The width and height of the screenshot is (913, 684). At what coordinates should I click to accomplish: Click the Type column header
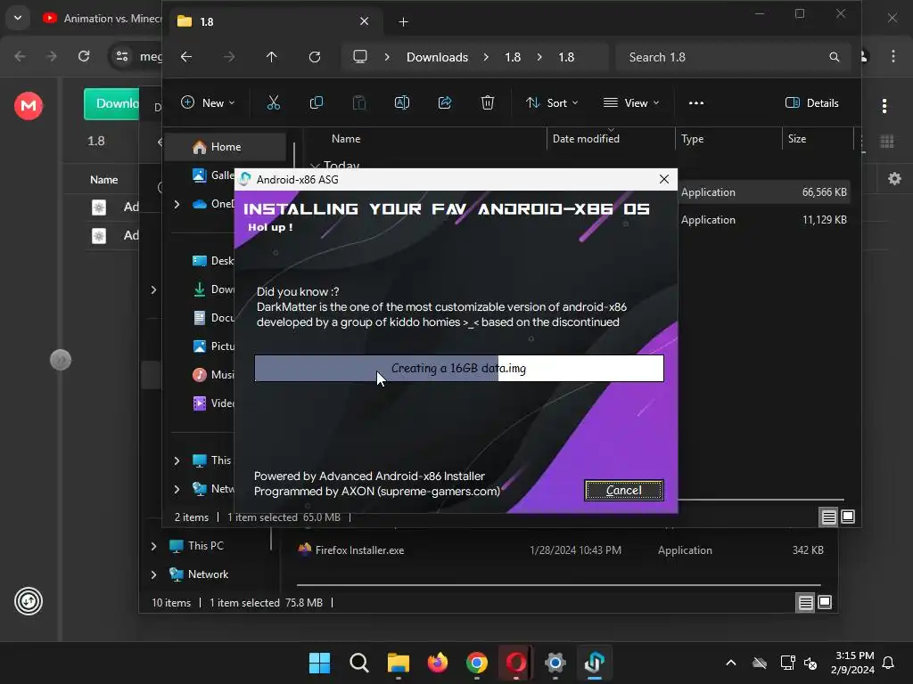pos(692,139)
